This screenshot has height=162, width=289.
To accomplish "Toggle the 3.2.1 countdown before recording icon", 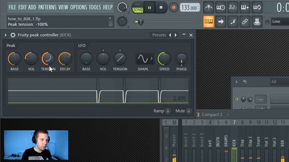I will tap(233, 8).
